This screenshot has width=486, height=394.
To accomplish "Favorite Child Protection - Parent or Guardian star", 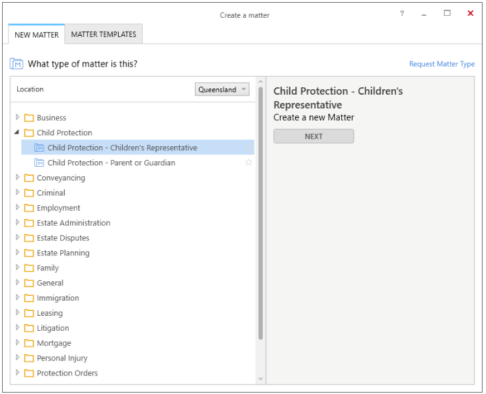I will tap(248, 163).
